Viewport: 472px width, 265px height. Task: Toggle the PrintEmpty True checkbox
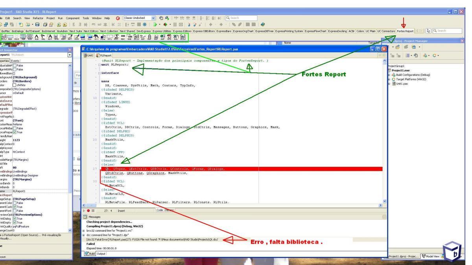15,222
